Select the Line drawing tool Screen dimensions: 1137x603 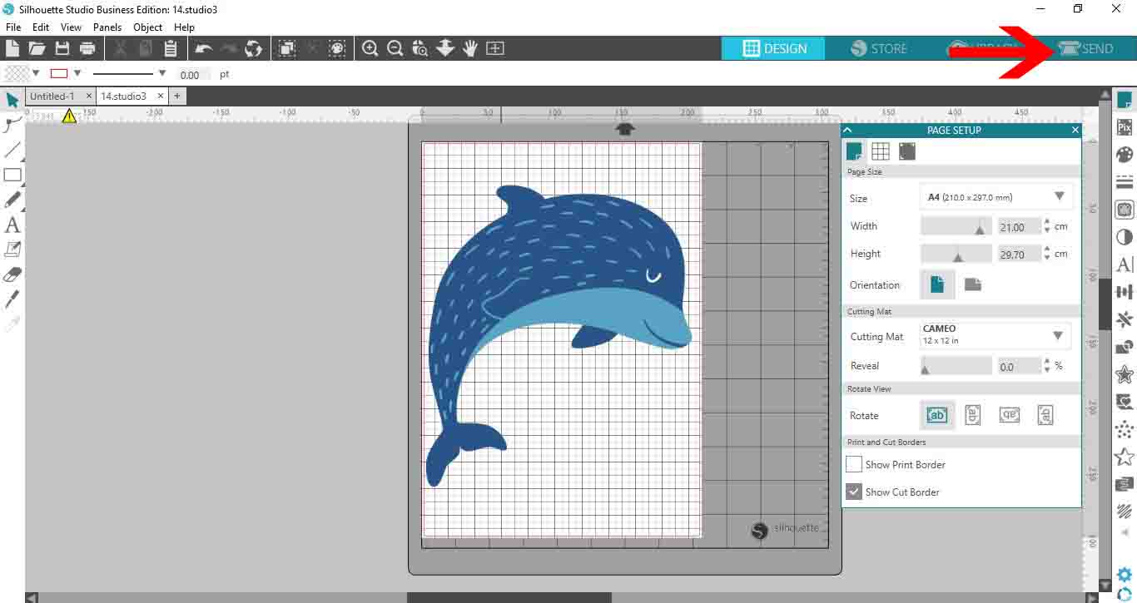tap(12, 150)
